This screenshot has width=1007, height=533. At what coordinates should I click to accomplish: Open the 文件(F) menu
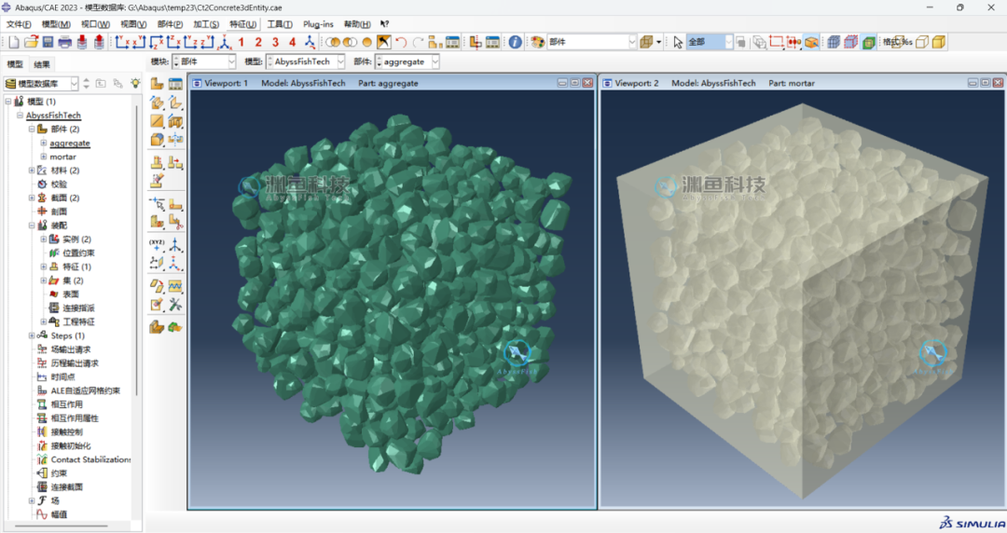[19, 24]
